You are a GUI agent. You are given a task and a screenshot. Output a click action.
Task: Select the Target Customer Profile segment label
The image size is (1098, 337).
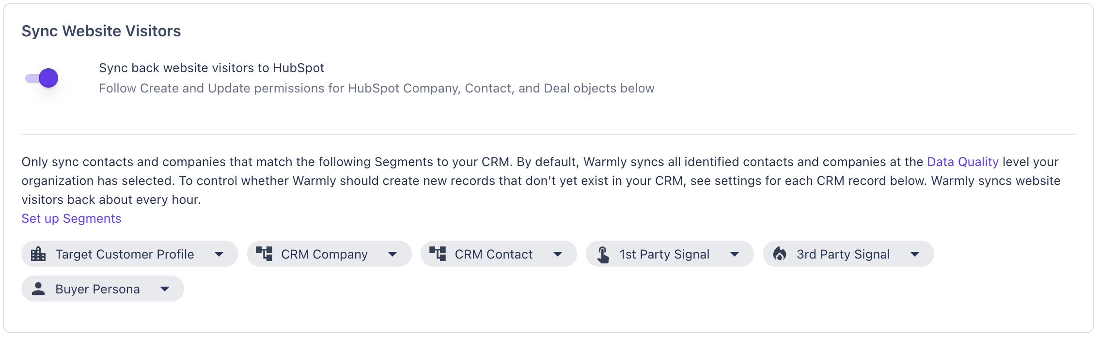coord(125,254)
